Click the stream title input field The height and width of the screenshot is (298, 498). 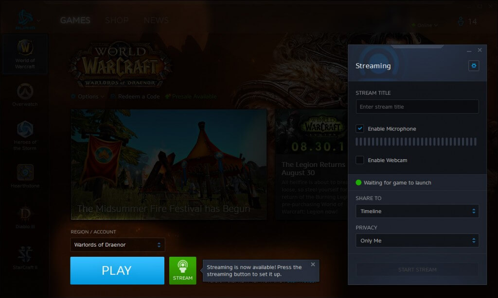pos(417,107)
